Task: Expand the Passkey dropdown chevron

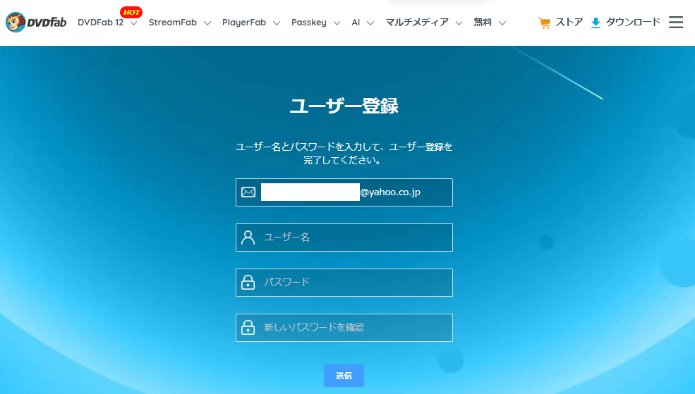Action: click(x=337, y=23)
